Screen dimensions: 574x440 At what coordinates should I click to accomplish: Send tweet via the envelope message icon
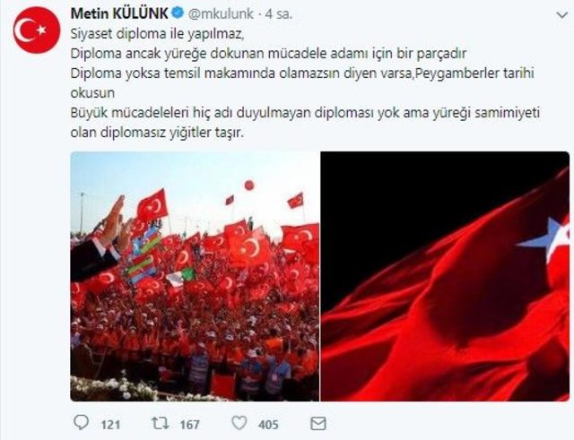[x=318, y=424]
